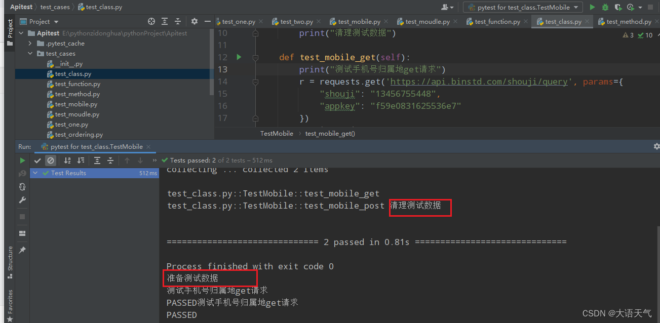Image resolution: width=660 pixels, height=323 pixels.
Task: Collapse all nodes in the Run panel
Action: click(x=110, y=160)
